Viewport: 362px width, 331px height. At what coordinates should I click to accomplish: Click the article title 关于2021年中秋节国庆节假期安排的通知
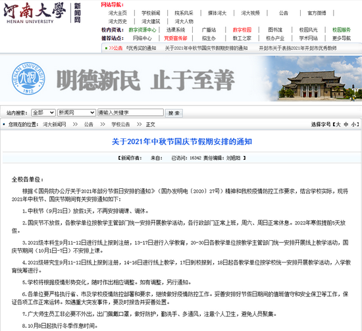click(182, 141)
